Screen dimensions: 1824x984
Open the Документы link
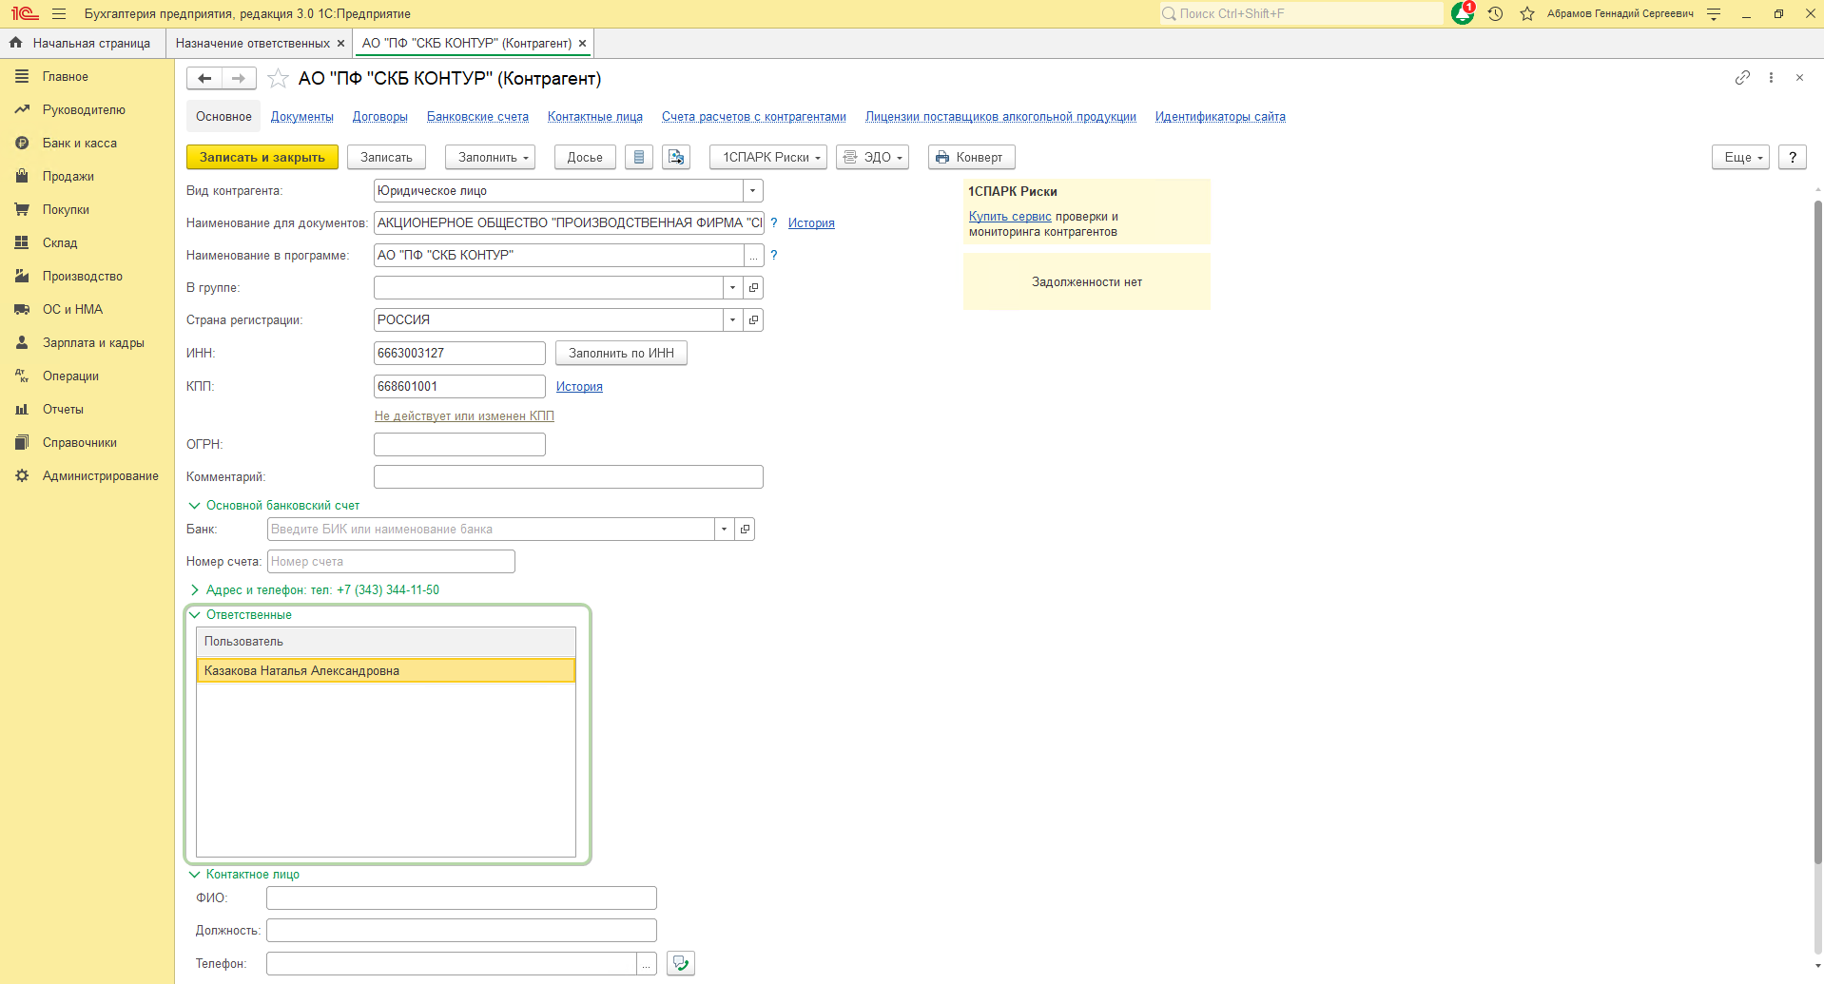click(302, 117)
